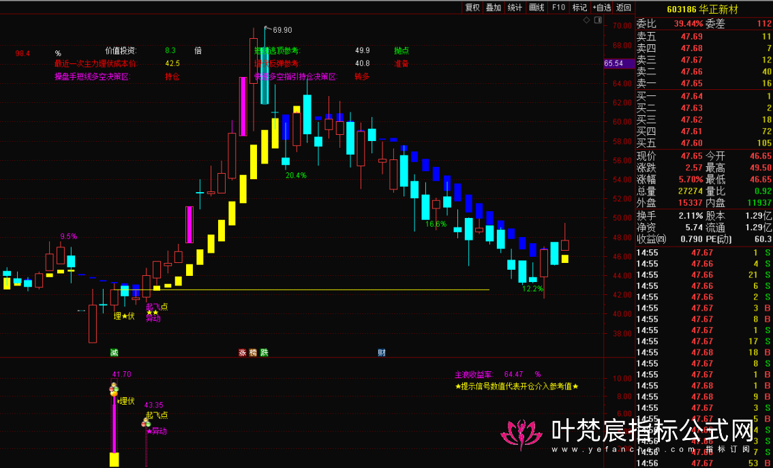Click the blue 财 finance marker
Screen dimensions: 773x468
point(382,352)
